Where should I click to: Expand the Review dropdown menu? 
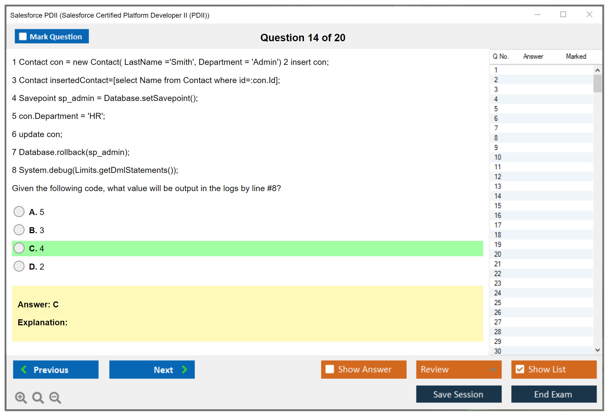[493, 369]
